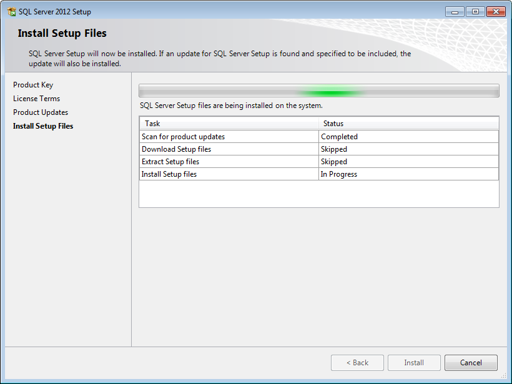Select the 'Scan for product updates' row
The height and width of the screenshot is (384, 512).
[319, 137]
